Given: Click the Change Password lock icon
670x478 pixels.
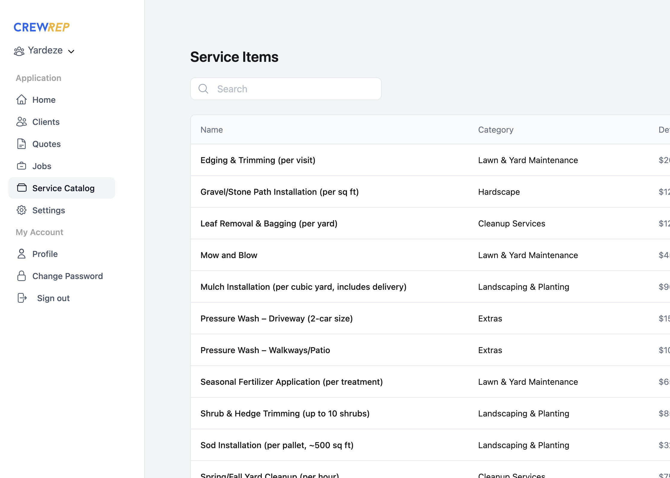Looking at the screenshot, I should tap(22, 276).
